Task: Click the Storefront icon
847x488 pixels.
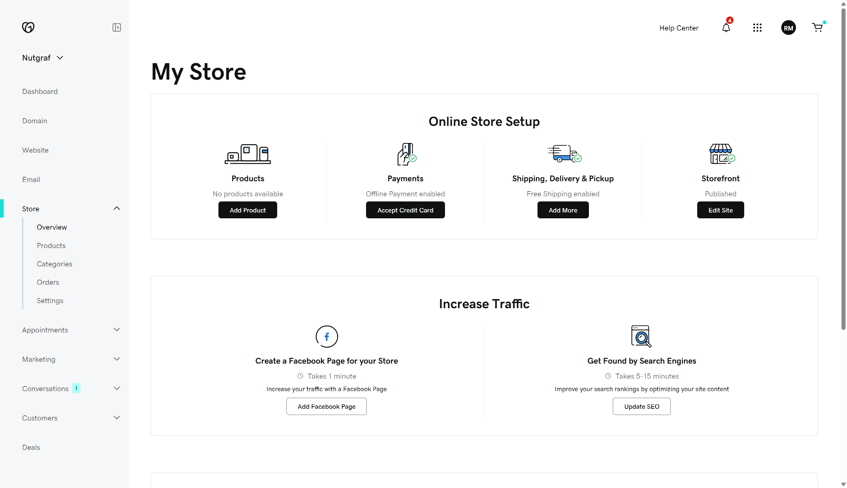Action: (x=721, y=154)
